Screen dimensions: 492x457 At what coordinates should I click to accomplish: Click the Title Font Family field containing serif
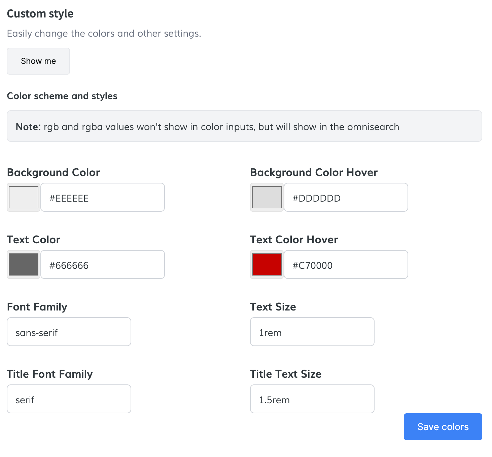point(69,399)
